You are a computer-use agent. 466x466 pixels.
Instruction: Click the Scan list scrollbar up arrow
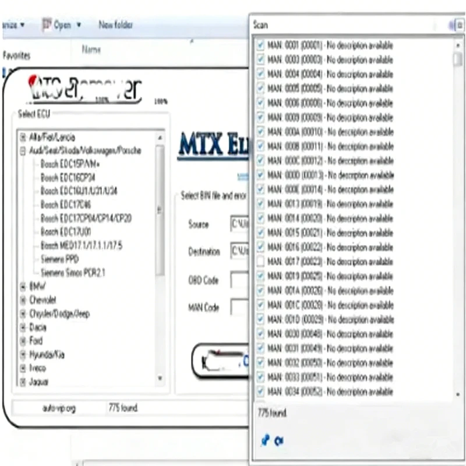tap(458, 45)
